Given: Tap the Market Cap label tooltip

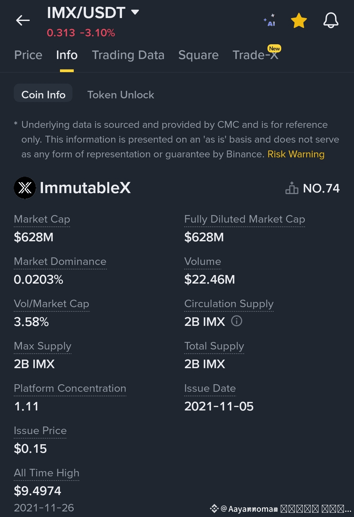Looking at the screenshot, I should click(42, 219).
